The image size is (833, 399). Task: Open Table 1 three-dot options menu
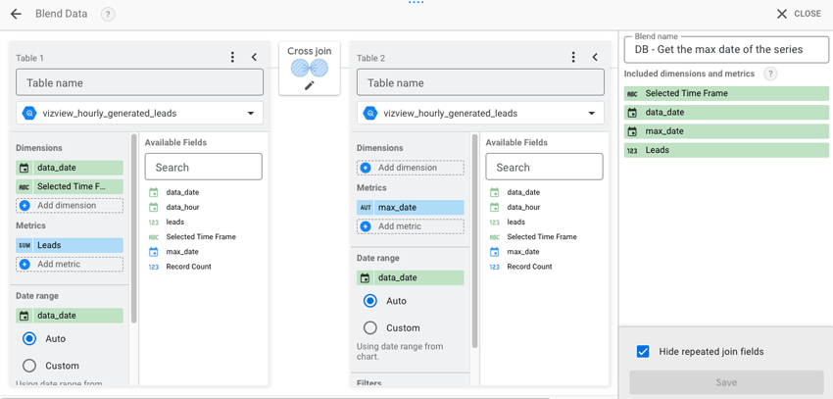232,58
